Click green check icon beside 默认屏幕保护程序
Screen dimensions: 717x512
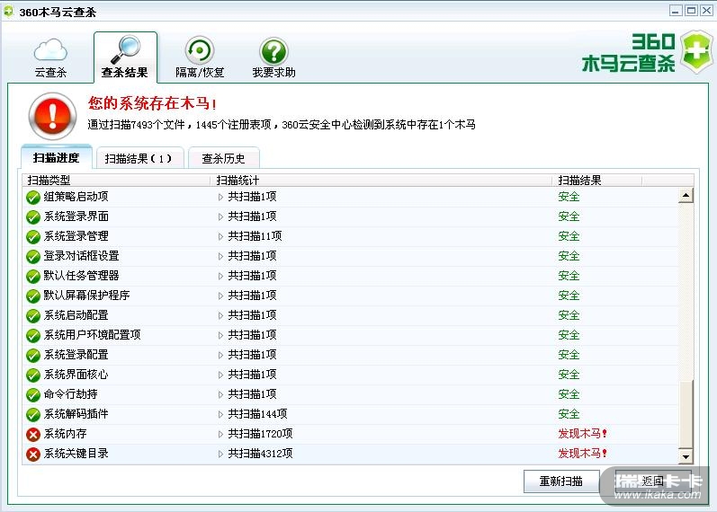pyautogui.click(x=33, y=296)
